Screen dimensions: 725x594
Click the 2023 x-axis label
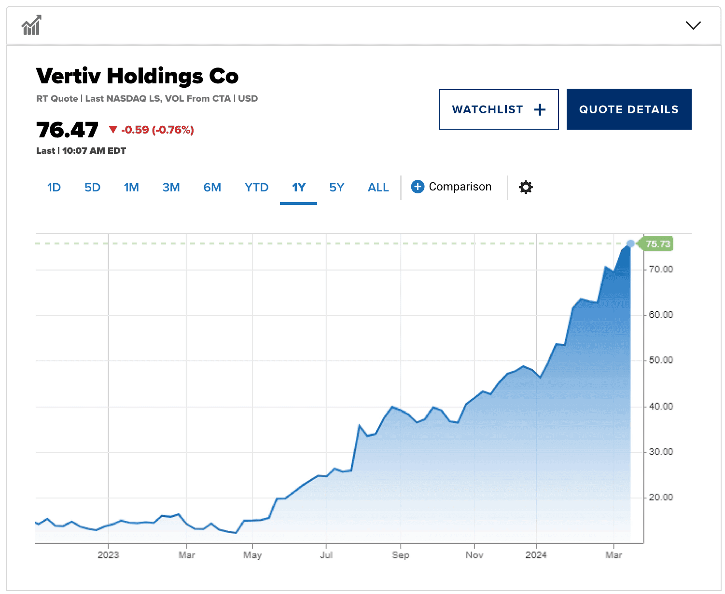coord(108,555)
